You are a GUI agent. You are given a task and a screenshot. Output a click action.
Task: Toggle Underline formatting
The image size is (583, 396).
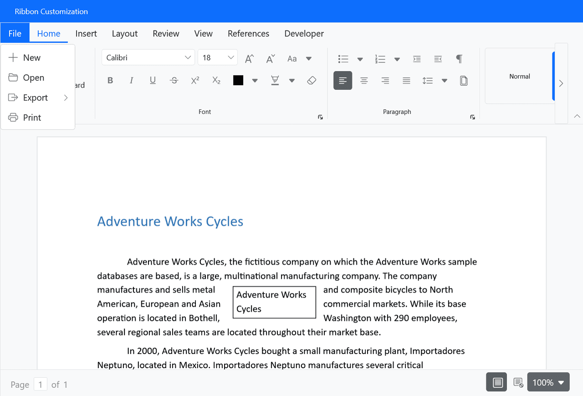pos(153,81)
